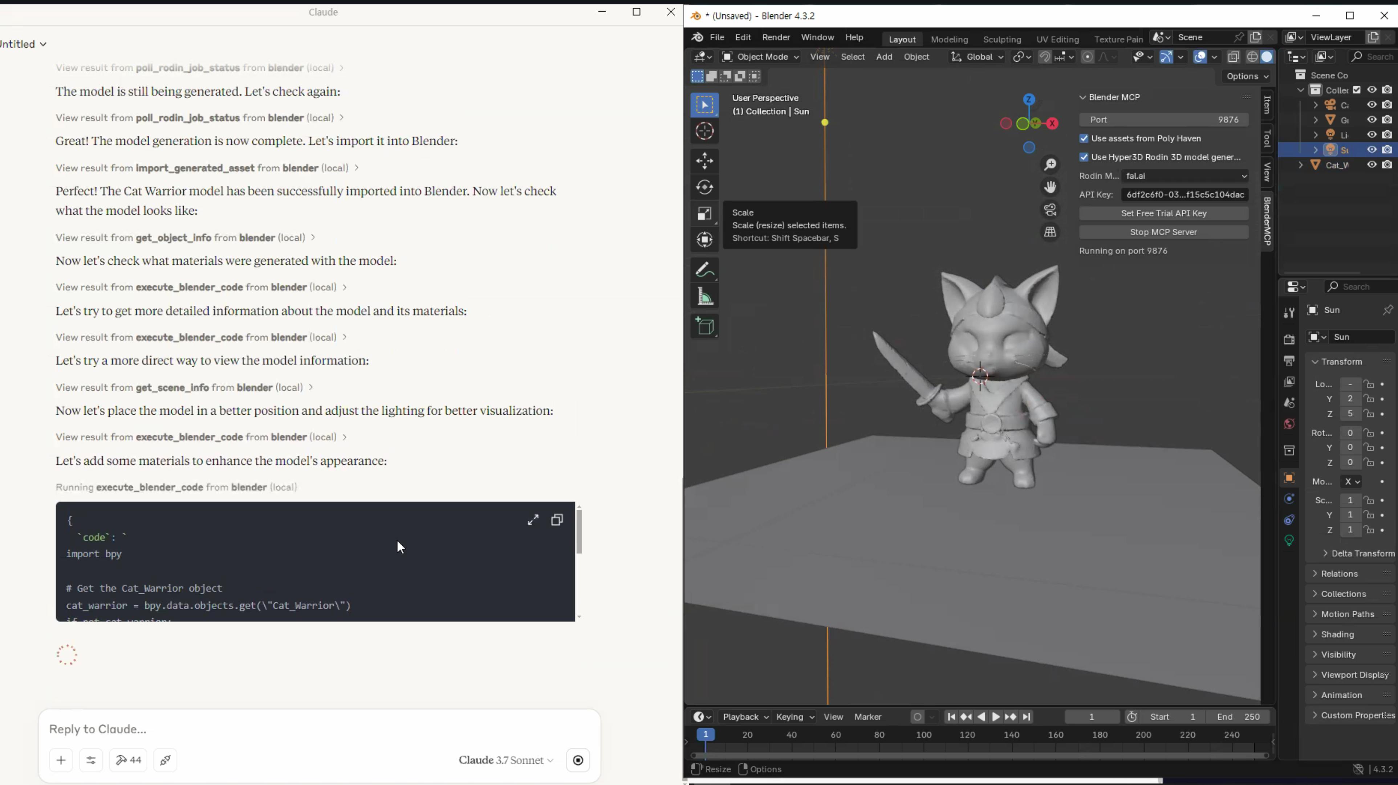Open Rodin Mode fal.ai dropdown

[1185, 176]
